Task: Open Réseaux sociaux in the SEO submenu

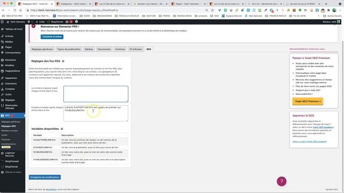Action: (10, 131)
